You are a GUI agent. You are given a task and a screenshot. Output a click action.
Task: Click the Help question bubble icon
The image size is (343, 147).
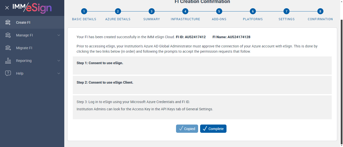(x=8, y=73)
